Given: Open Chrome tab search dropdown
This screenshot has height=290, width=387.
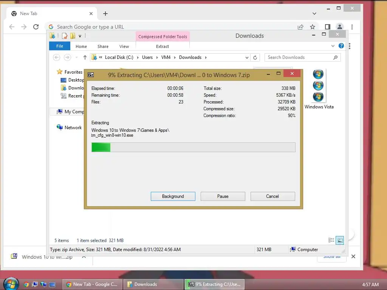Looking at the screenshot, I should coord(314,14).
